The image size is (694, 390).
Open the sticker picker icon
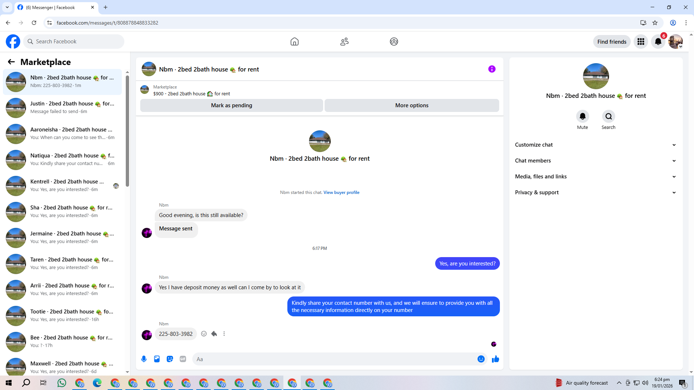coord(170,359)
